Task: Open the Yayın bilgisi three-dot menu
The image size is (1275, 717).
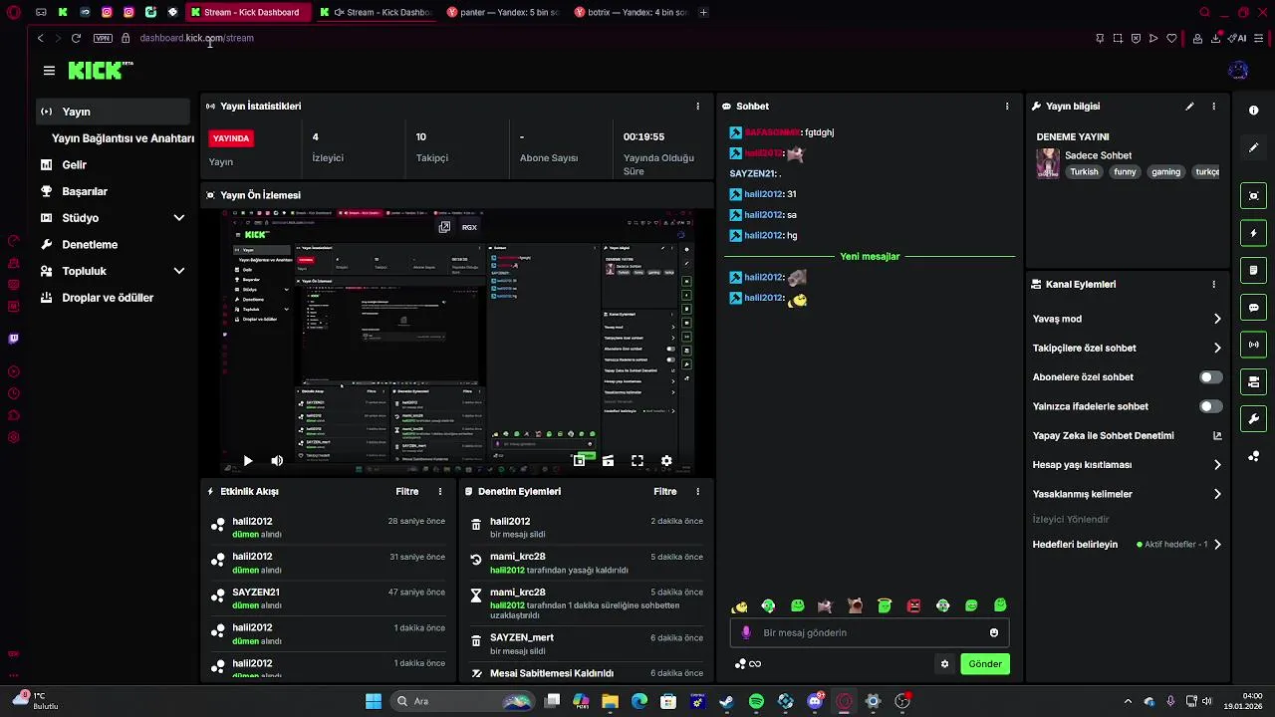Action: 1213,106
